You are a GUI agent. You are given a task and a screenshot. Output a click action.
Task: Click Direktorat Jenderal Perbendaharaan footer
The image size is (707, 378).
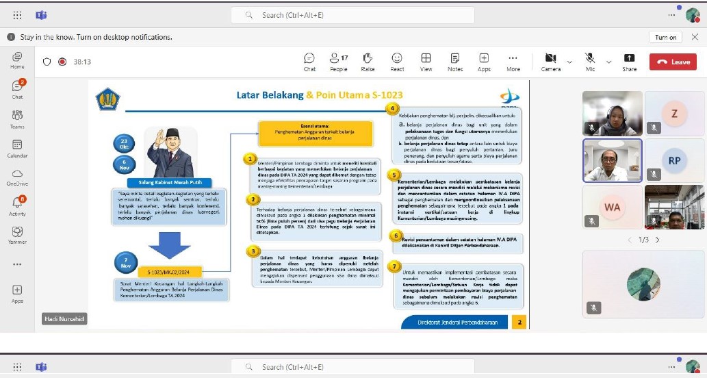coord(457,322)
